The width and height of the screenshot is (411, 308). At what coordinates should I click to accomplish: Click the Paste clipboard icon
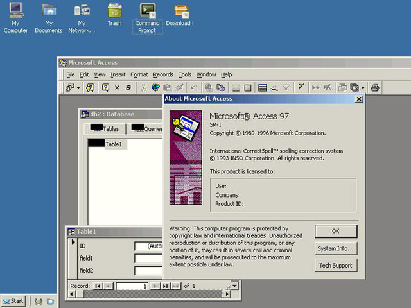click(x=167, y=88)
